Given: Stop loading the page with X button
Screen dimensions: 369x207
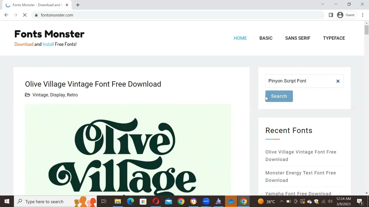Looking at the screenshot, I should (x=25, y=15).
